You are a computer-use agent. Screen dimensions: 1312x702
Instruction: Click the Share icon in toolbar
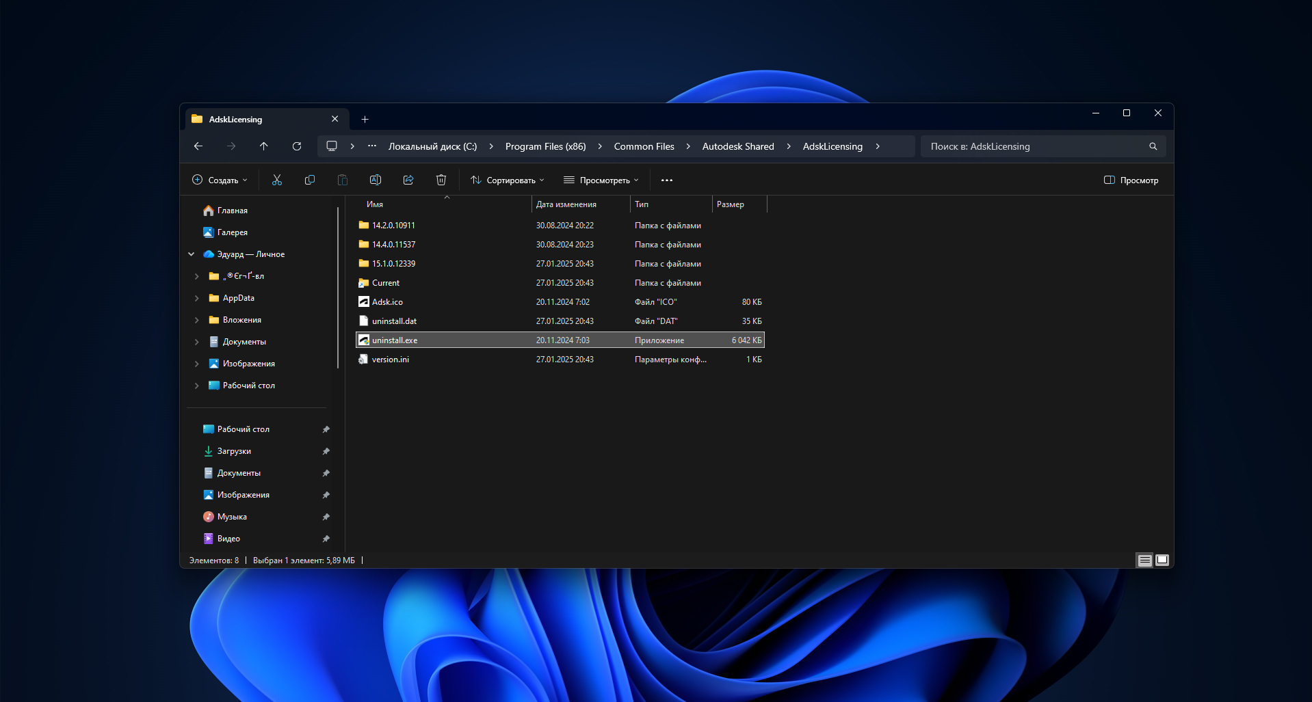coord(408,180)
